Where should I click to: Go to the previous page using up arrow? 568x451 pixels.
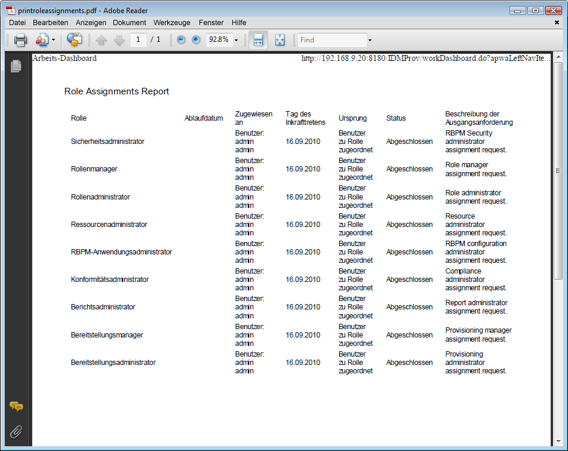[101, 40]
